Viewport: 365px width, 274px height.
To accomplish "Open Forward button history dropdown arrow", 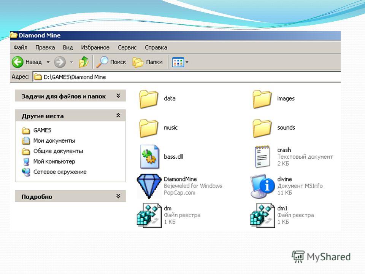I will coord(72,62).
